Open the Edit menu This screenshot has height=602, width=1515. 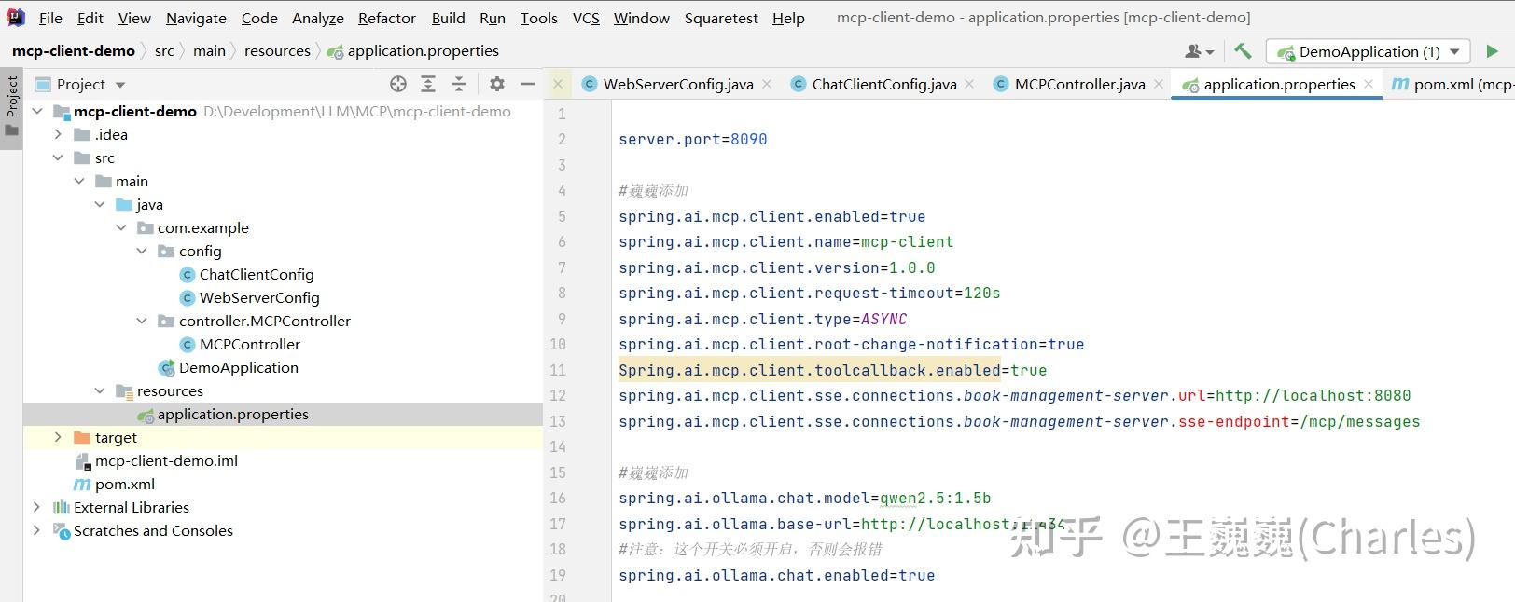coord(90,18)
